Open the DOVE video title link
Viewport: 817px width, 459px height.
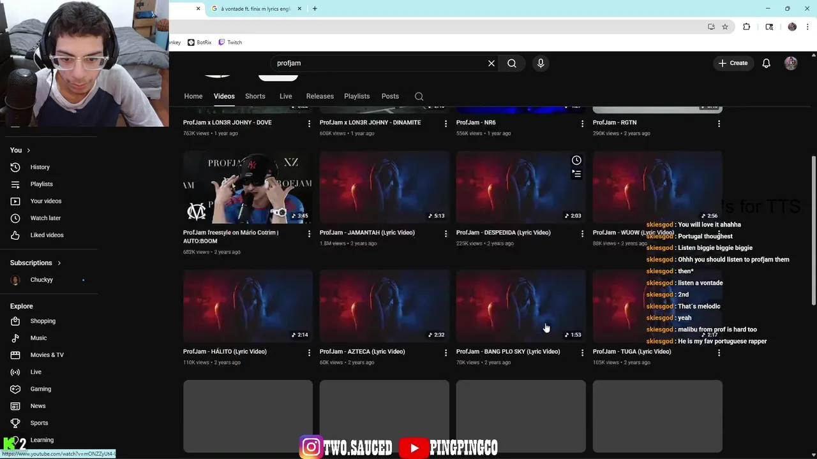pos(227,122)
